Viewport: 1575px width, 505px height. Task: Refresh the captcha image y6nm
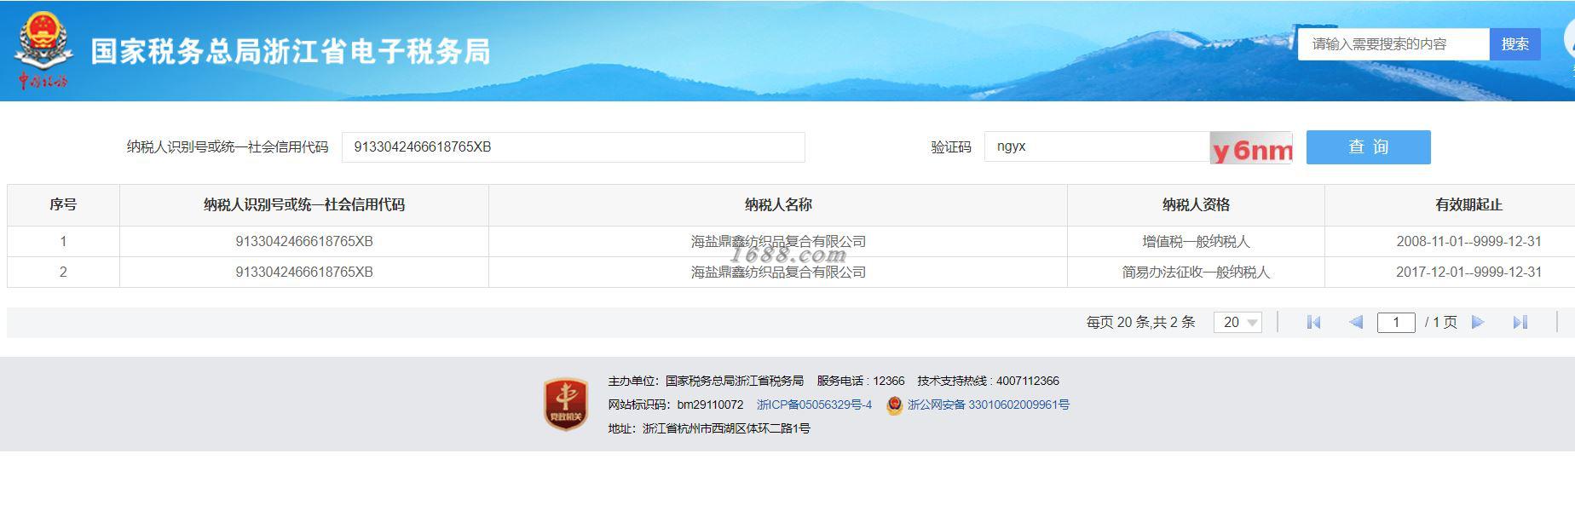coord(1251,147)
